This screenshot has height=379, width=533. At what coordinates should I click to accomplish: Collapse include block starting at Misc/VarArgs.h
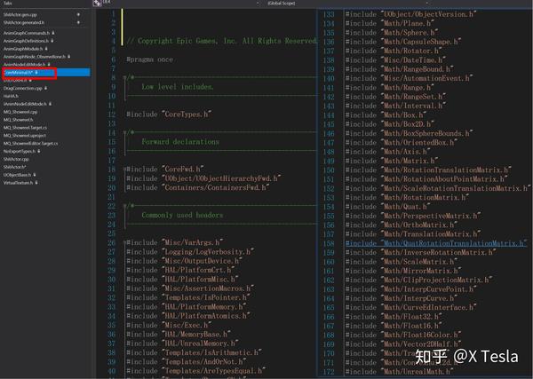tap(124, 242)
